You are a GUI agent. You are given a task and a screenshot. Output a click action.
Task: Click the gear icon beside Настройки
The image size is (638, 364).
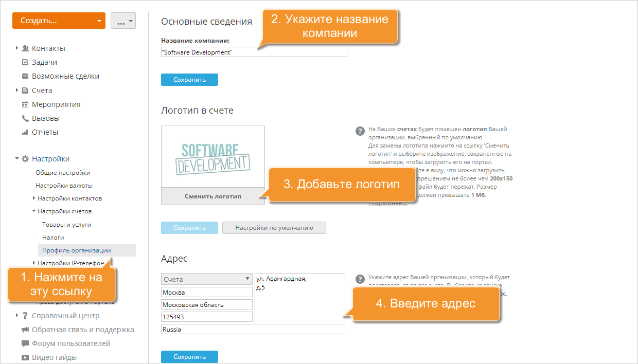(x=25, y=159)
